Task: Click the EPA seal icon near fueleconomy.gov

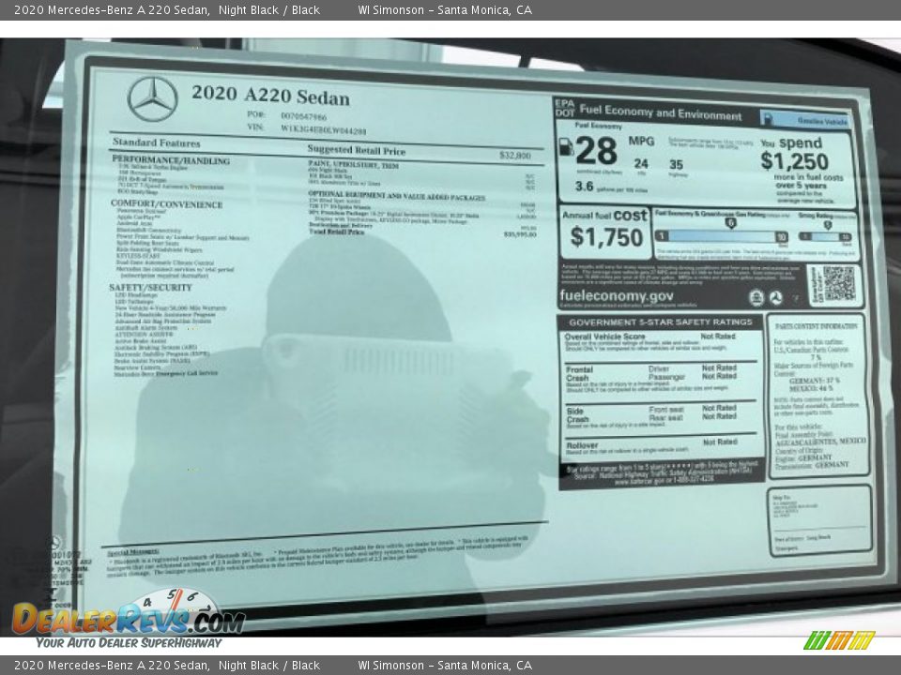Action: point(756,297)
